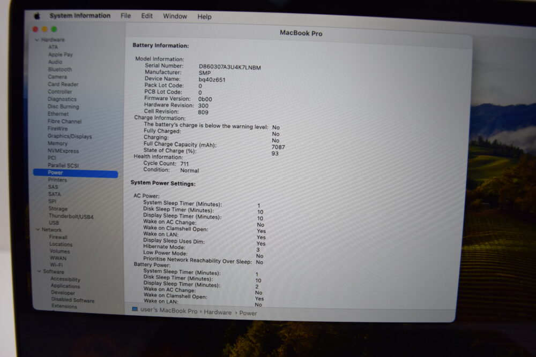Open the Window menu
536x357 pixels.
[x=175, y=16]
